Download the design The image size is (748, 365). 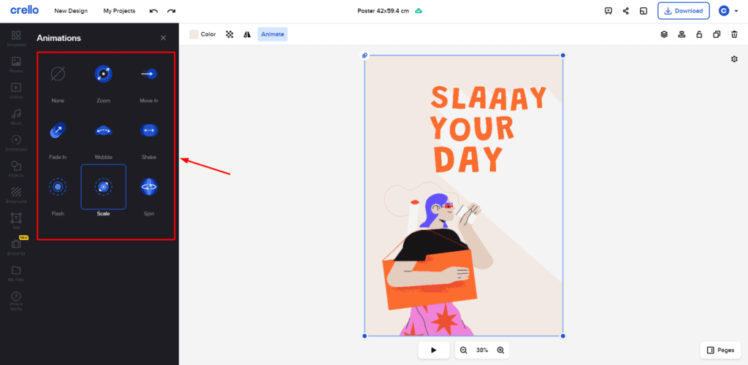click(x=683, y=10)
